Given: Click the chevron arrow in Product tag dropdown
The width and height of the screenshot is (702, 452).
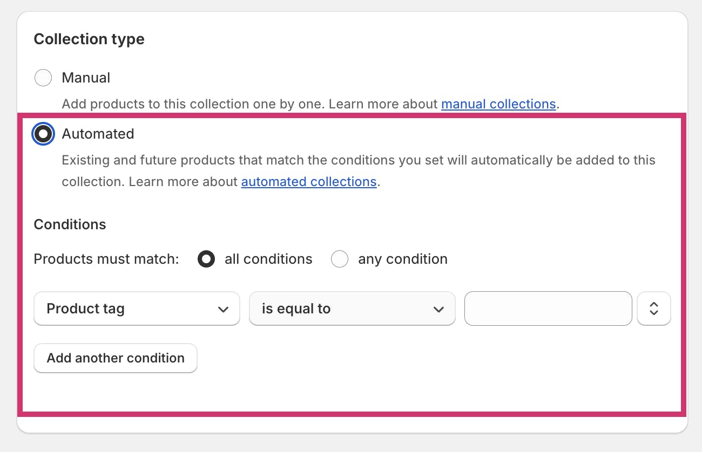Looking at the screenshot, I should [x=223, y=309].
